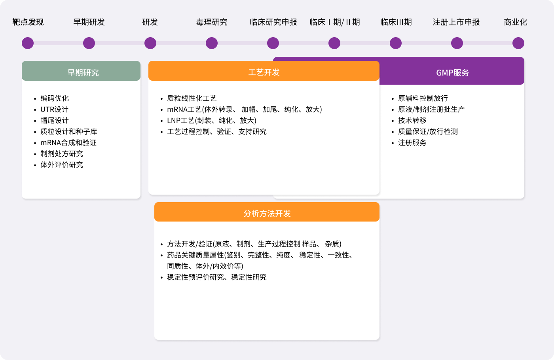Viewport: 554px width, 360px height.
Task: Select the 毒理研究 stage label
Action: (212, 22)
